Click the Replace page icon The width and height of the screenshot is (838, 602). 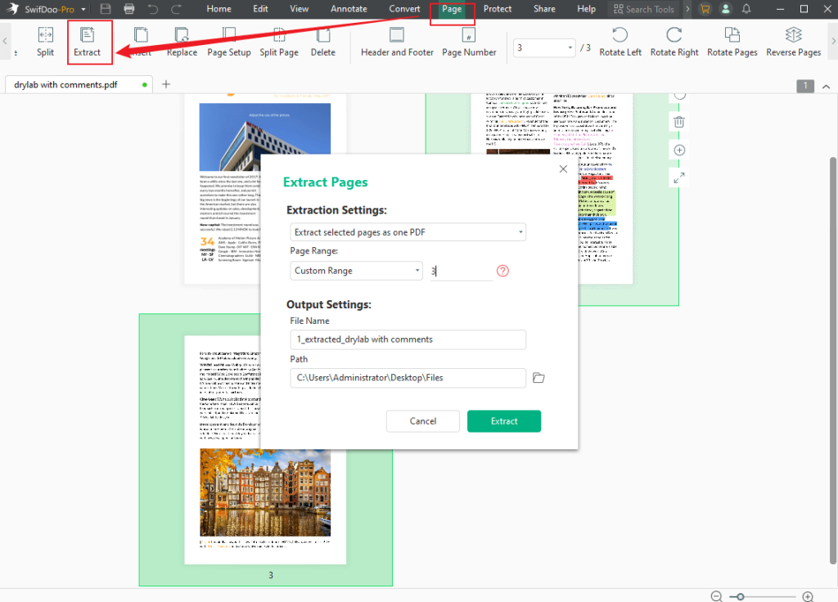click(x=181, y=43)
